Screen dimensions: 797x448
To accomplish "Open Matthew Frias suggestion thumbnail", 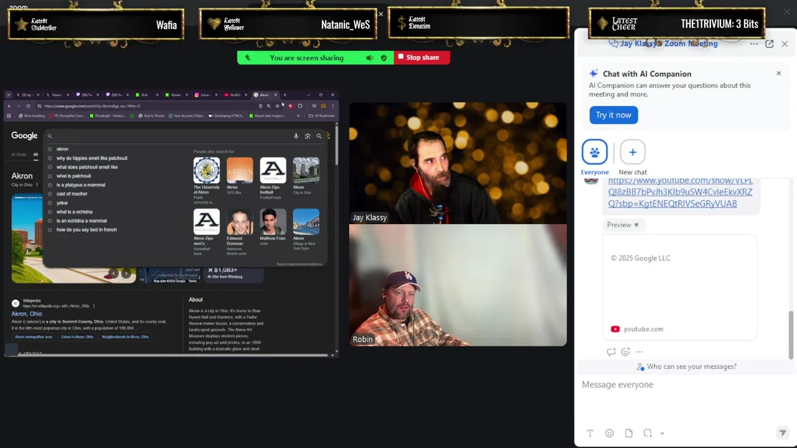I will click(x=273, y=222).
